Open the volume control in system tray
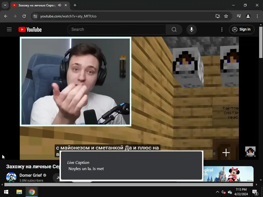Screen dimensions: 263x197 point(223,192)
